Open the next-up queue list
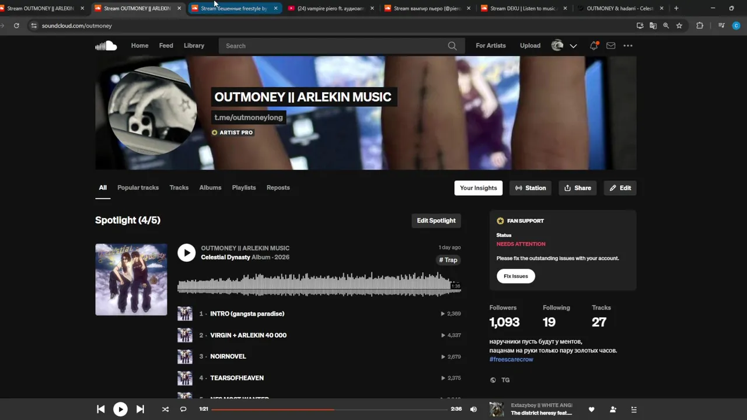 point(634,409)
